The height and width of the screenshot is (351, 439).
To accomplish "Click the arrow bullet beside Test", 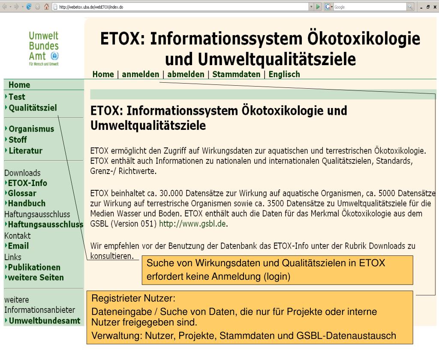I will click(x=6, y=96).
